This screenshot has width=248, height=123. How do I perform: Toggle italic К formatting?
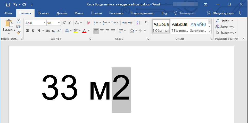coord(33,31)
